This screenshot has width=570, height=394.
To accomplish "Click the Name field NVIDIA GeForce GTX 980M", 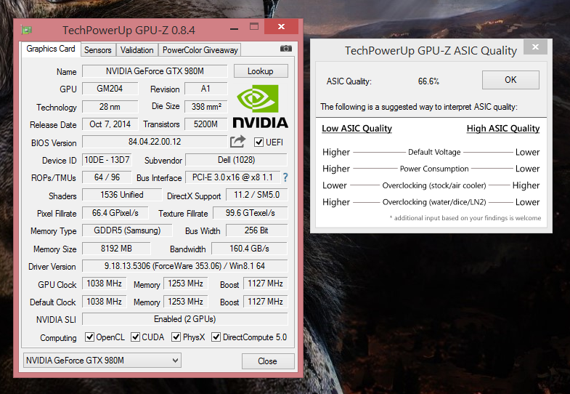I will click(155, 71).
